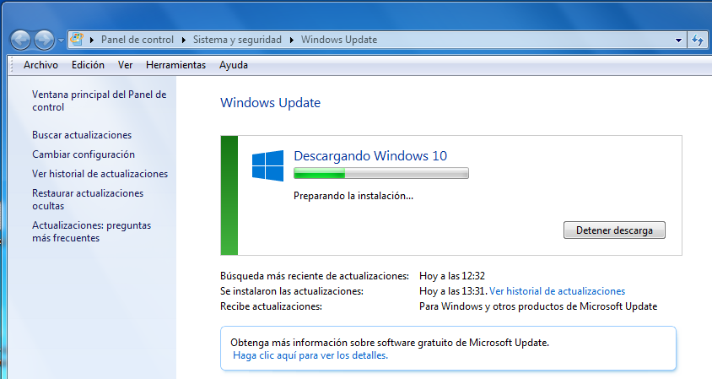The image size is (712, 379).
Task: Expand the address bar history dropdown
Action: point(679,41)
